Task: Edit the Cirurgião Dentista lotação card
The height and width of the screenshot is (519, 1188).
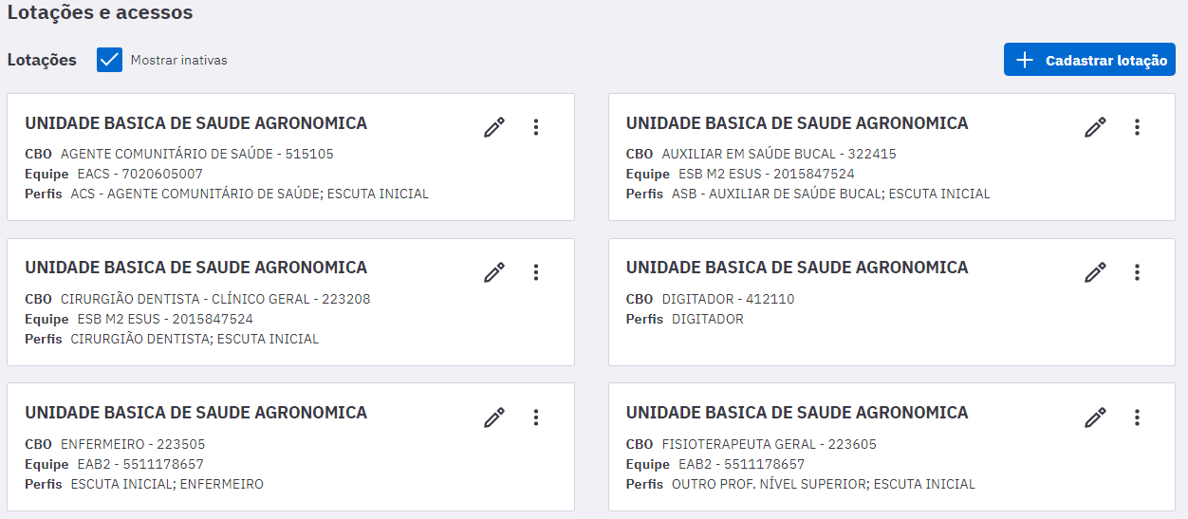Action: [x=494, y=272]
